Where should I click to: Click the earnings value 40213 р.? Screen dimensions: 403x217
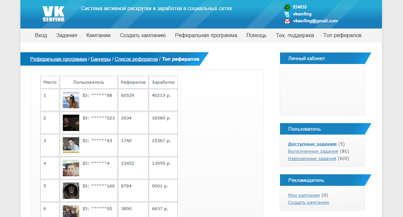(x=161, y=95)
